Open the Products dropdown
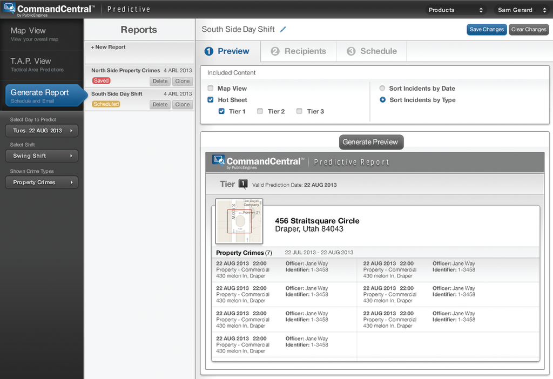Image resolution: width=553 pixels, height=379 pixels. click(x=455, y=10)
